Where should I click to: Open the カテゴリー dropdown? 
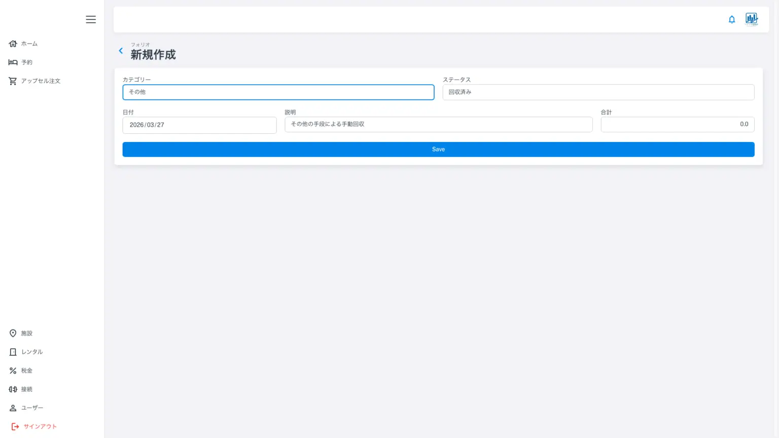pos(278,92)
